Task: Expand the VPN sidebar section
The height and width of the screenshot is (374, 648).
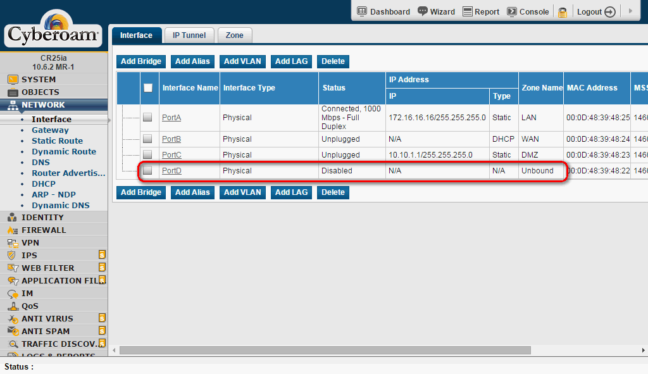Action: click(x=30, y=242)
